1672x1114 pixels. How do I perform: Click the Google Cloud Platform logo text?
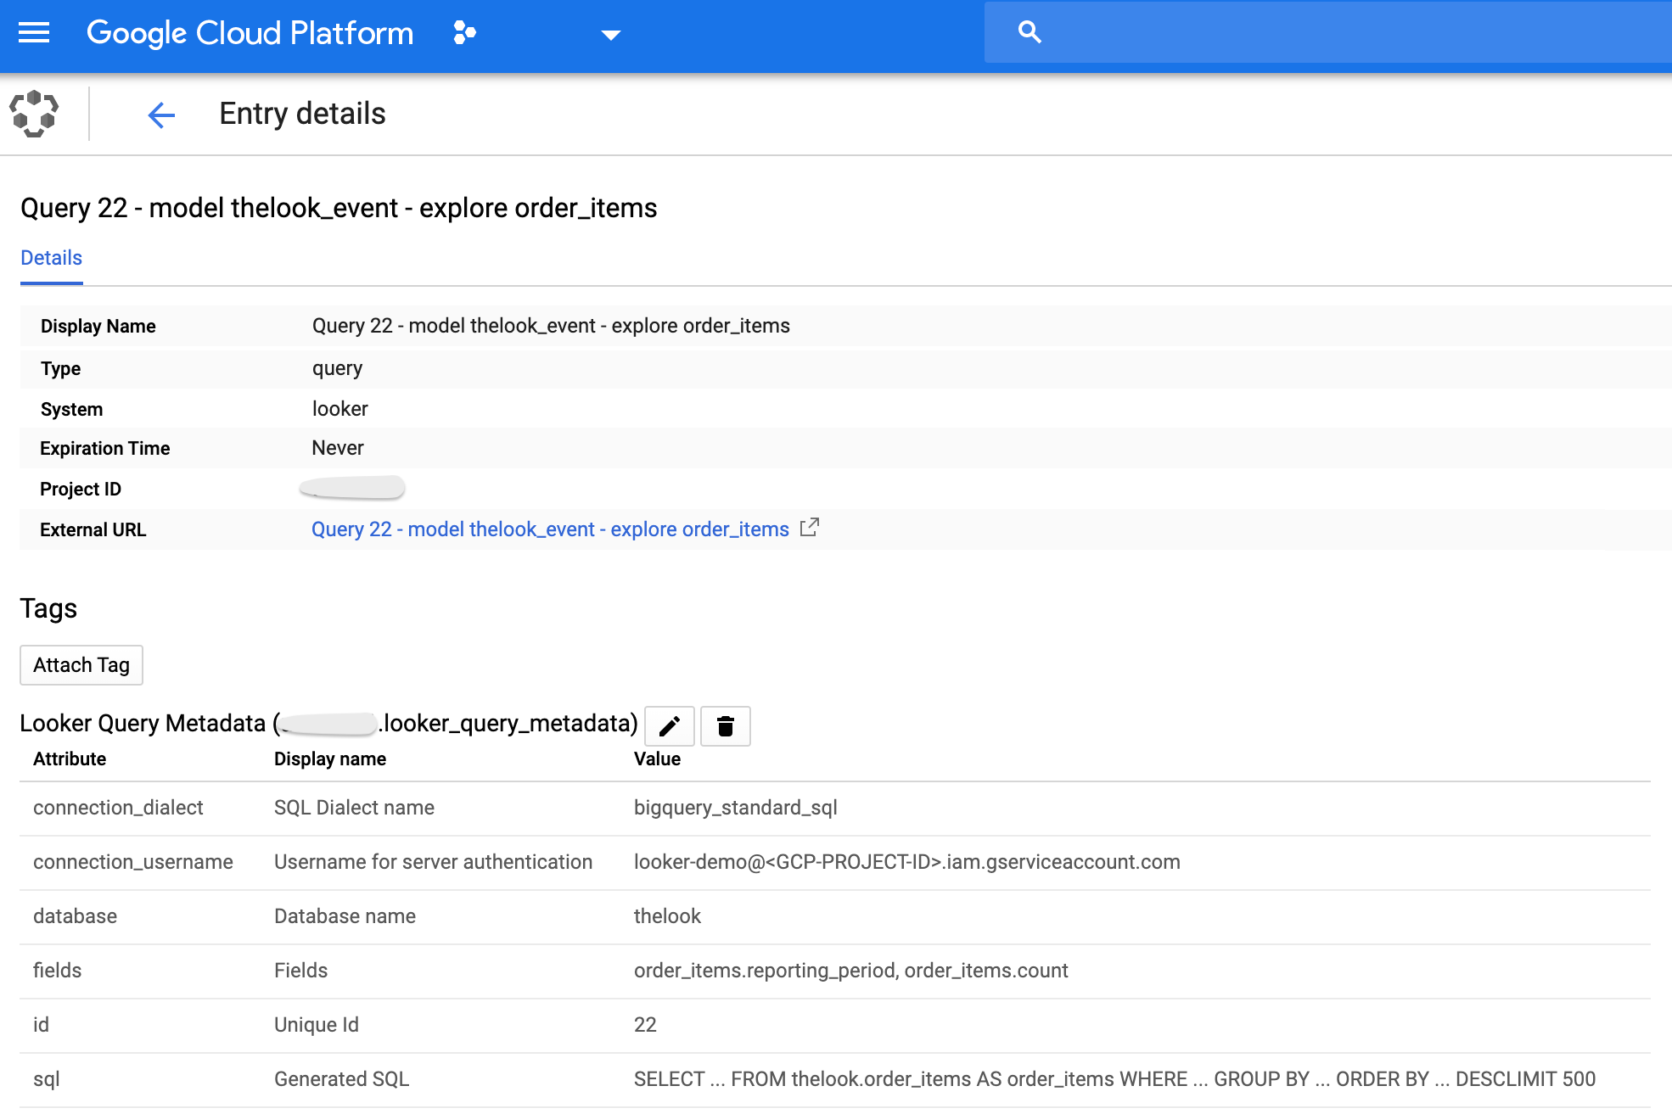tap(250, 33)
